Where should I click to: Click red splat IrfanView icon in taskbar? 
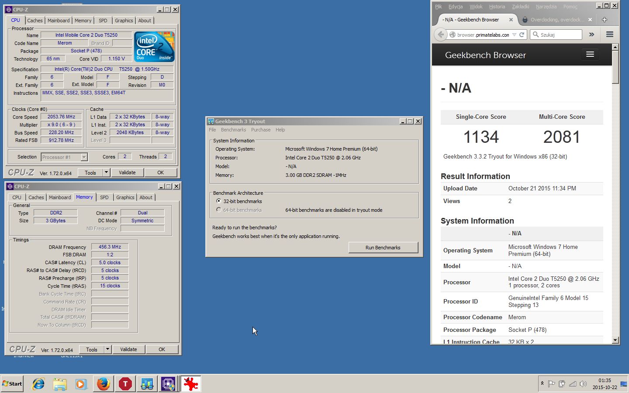tap(190, 384)
